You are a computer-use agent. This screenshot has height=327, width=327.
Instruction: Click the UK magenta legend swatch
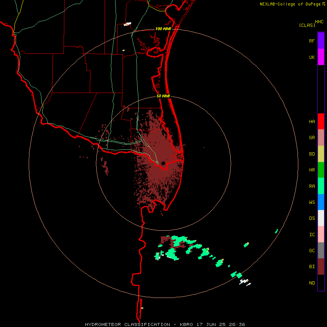click(x=321, y=57)
